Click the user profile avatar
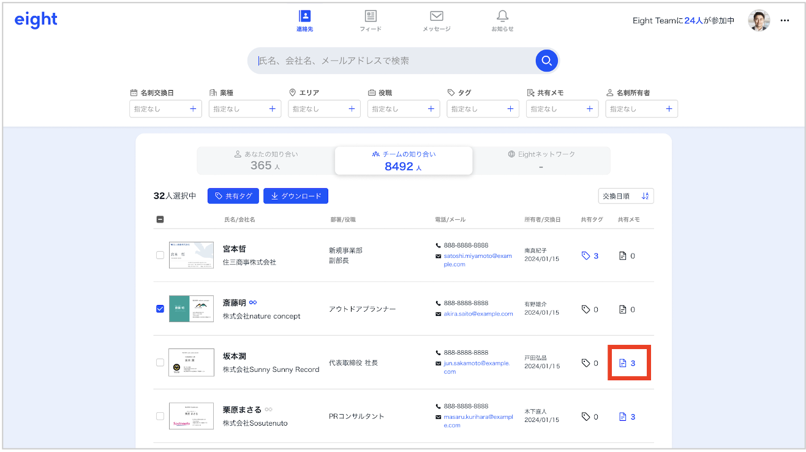This screenshot has height=452, width=806. pyautogui.click(x=759, y=21)
